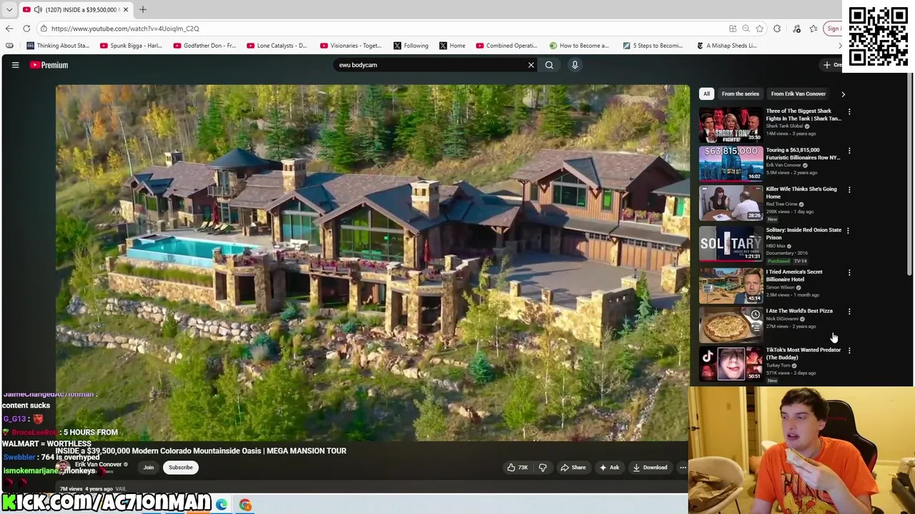Go to the YouTube Premium home logo
The height and width of the screenshot is (514, 915).
pos(49,65)
